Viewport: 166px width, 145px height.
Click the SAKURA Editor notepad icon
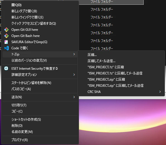6,42
